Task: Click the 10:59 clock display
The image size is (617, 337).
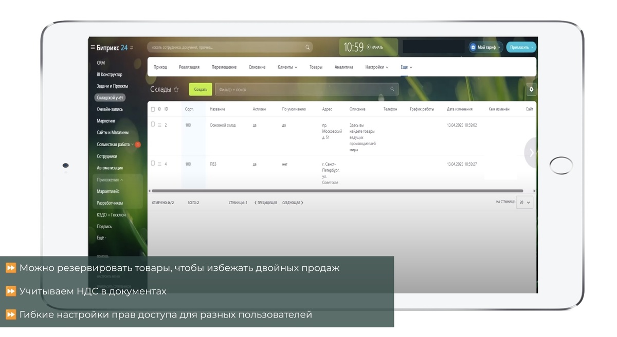Action: pos(354,47)
